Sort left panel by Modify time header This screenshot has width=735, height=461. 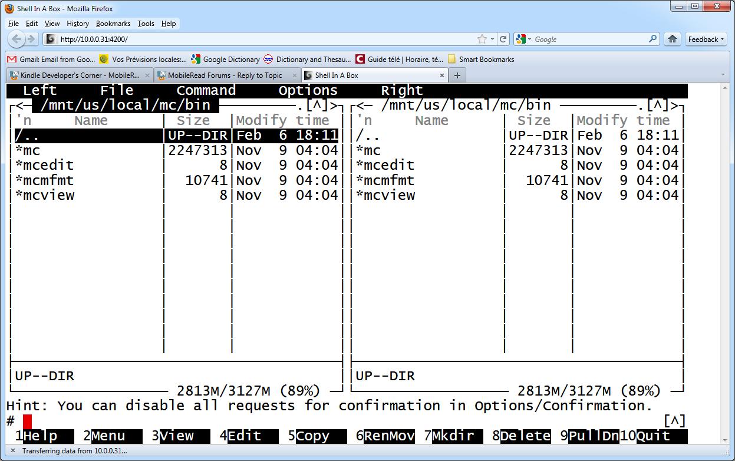click(x=282, y=121)
